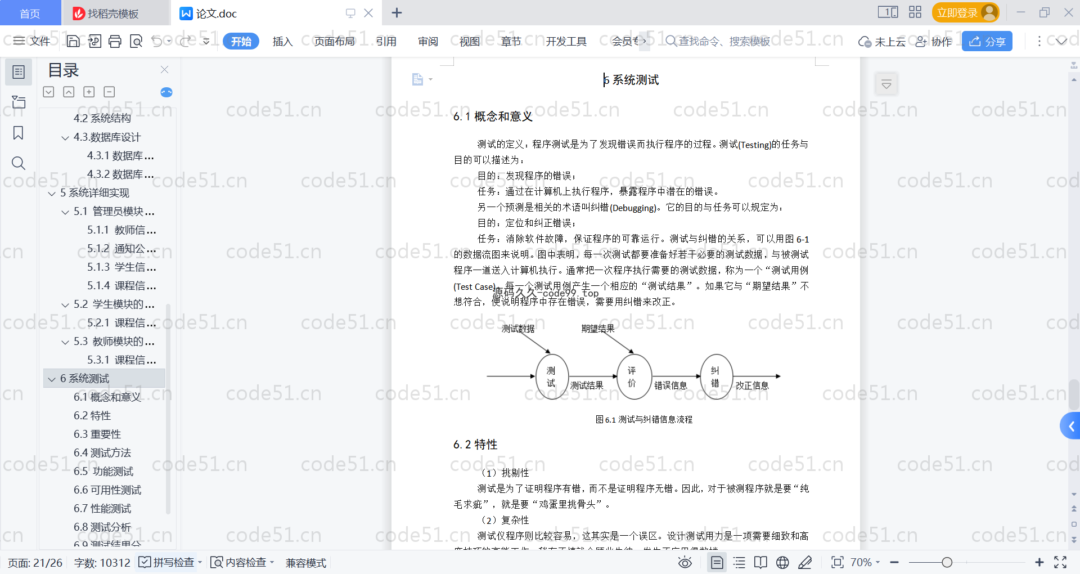Screen dimensions: 1080x574
Task: Click the Undo arrow icon
Action: pos(157,41)
